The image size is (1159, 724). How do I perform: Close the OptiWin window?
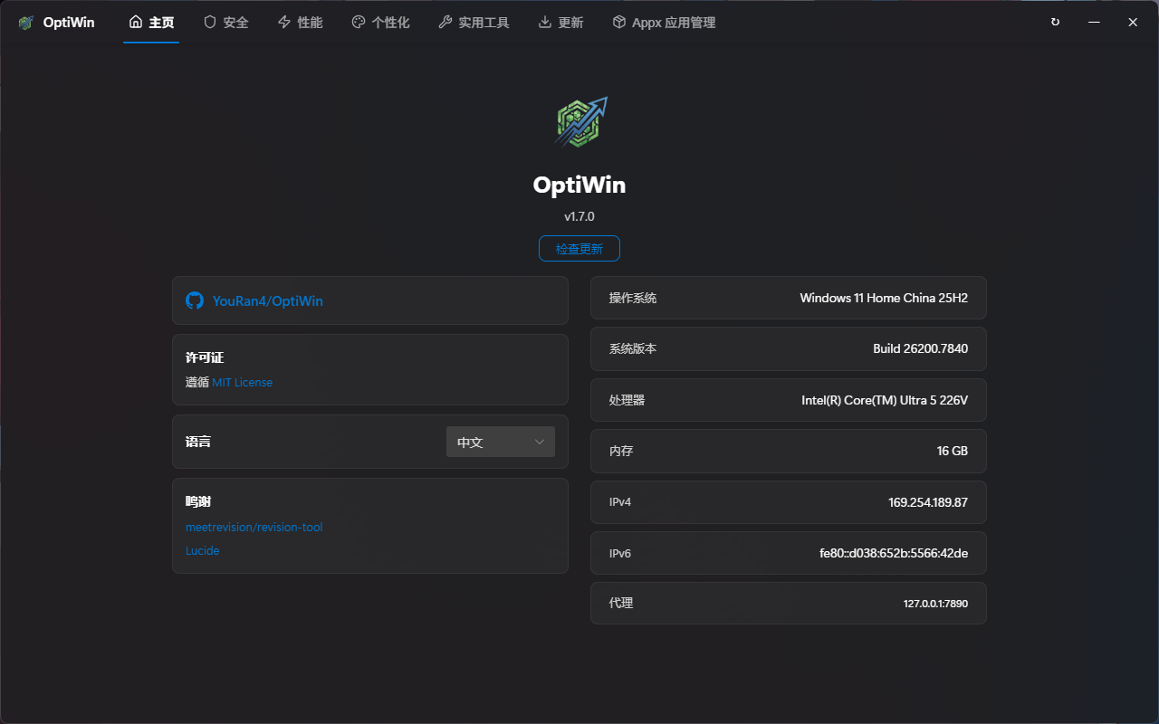[1133, 22]
